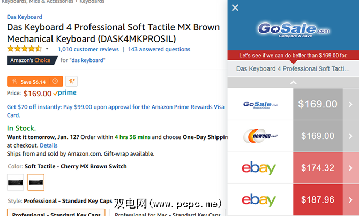Click the star rating icons
The width and height of the screenshot is (359, 216).
pos(25,49)
